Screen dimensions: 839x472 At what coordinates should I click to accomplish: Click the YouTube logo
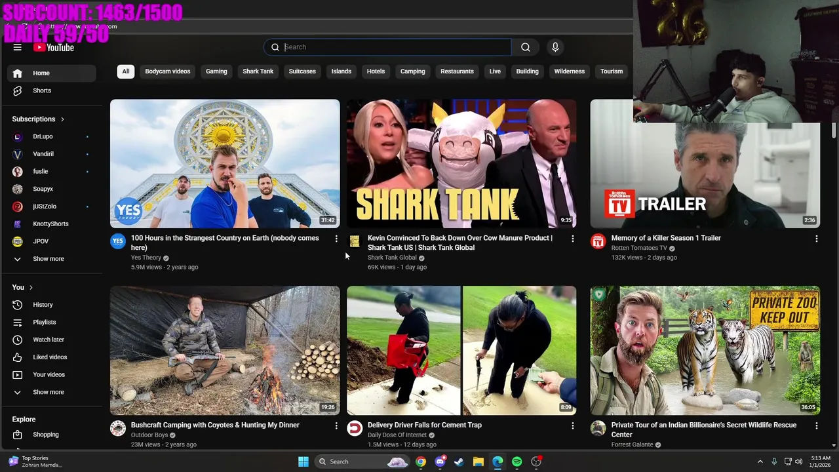tap(54, 47)
